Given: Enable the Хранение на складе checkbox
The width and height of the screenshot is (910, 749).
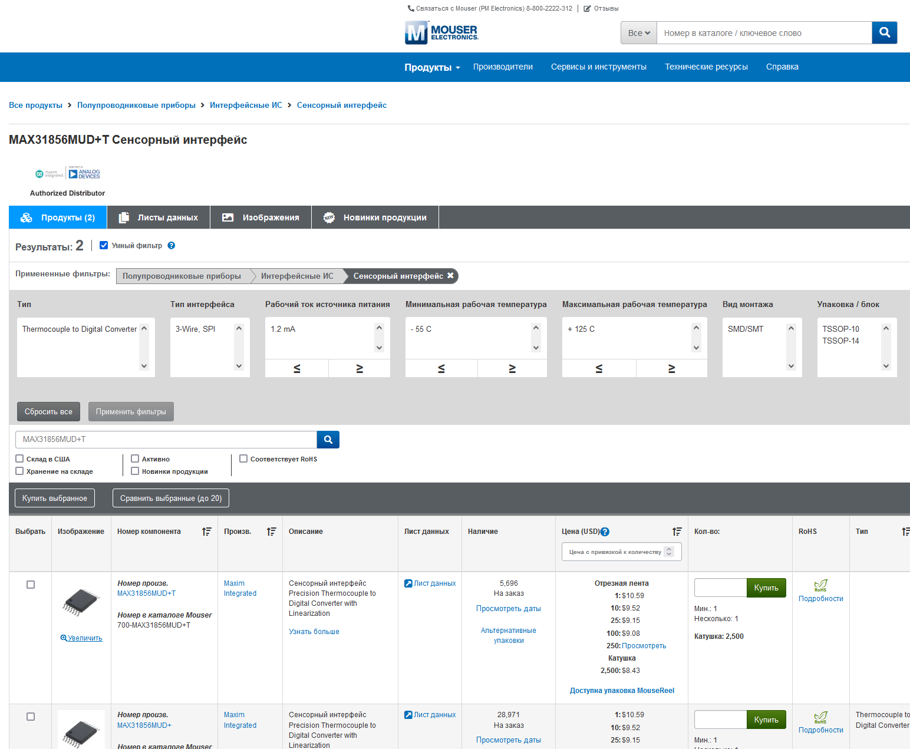Looking at the screenshot, I should point(19,471).
